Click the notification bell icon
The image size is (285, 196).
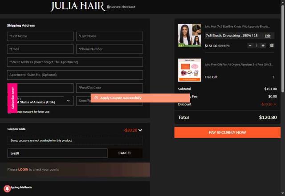7,189
